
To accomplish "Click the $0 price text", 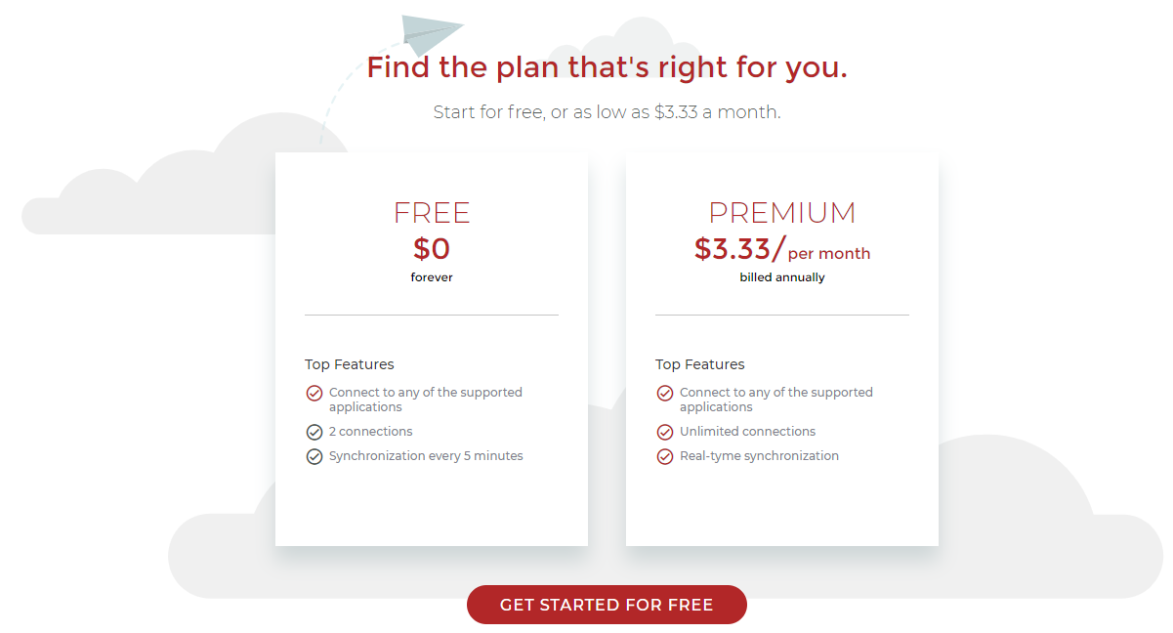I will pos(432,249).
